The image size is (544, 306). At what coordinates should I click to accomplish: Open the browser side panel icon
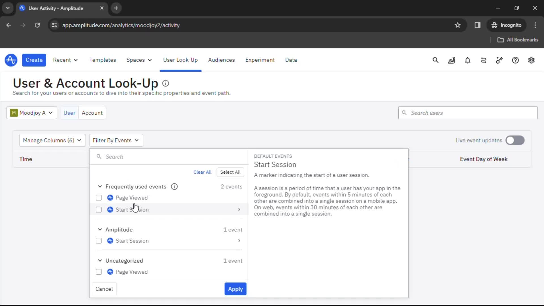[477, 25]
